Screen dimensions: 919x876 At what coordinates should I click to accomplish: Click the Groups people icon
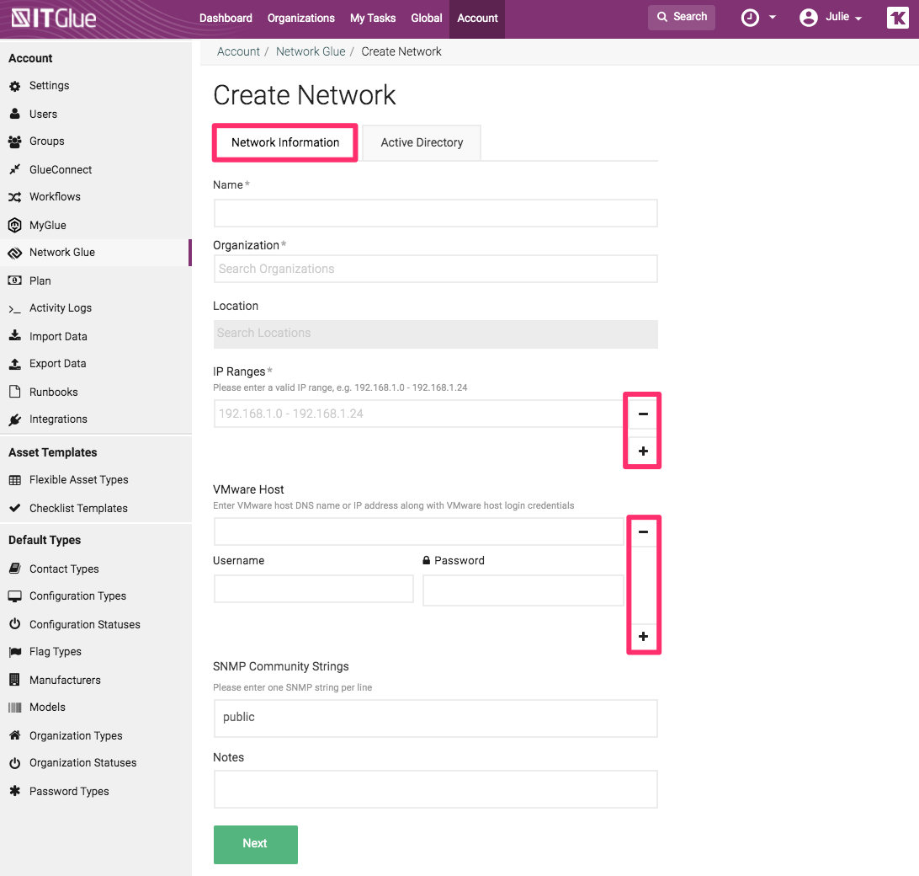14,142
